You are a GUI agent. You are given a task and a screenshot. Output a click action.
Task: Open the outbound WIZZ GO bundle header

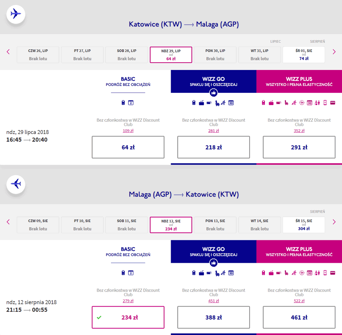(214, 81)
